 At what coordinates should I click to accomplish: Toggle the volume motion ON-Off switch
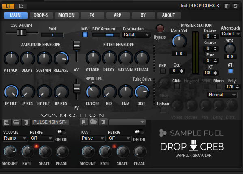(61, 132)
